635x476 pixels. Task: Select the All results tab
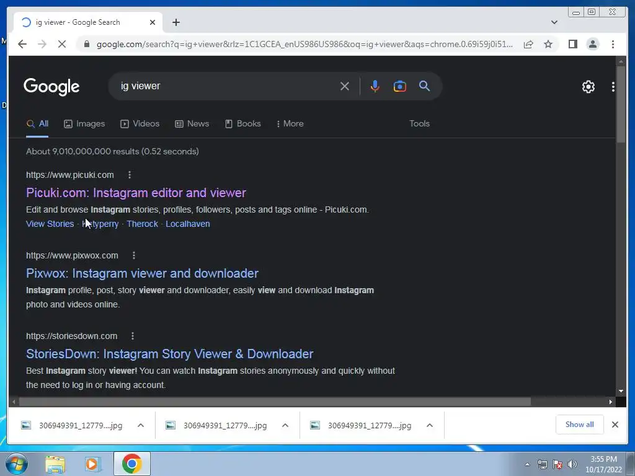coord(37,124)
